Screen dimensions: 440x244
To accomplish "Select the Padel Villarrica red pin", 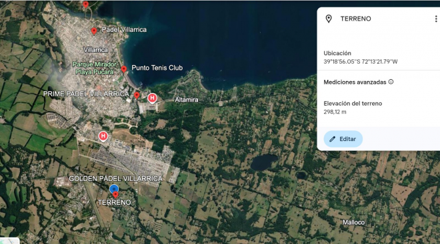I will 94,31.
